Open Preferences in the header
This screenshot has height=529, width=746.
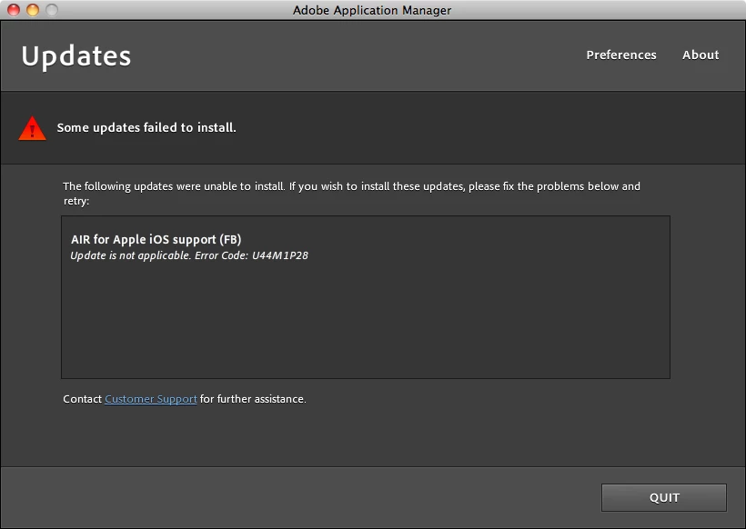pyautogui.click(x=620, y=55)
